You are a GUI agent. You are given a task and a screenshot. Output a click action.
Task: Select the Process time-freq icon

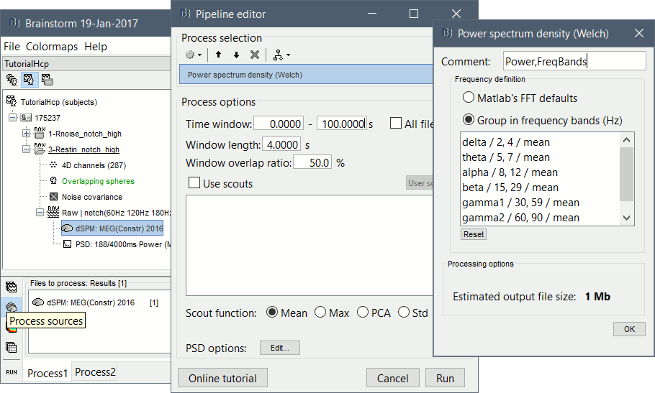12,328
